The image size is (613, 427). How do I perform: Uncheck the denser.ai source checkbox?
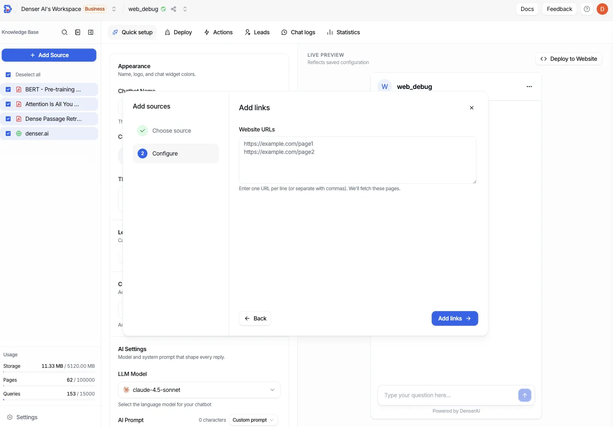pyautogui.click(x=8, y=133)
